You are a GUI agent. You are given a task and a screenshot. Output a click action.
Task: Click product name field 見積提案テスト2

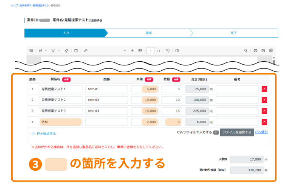click(x=61, y=100)
